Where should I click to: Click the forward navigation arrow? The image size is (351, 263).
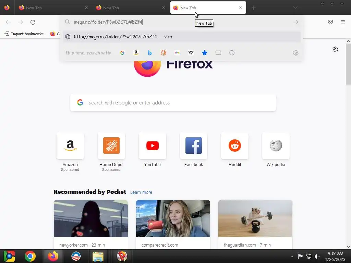click(21, 22)
